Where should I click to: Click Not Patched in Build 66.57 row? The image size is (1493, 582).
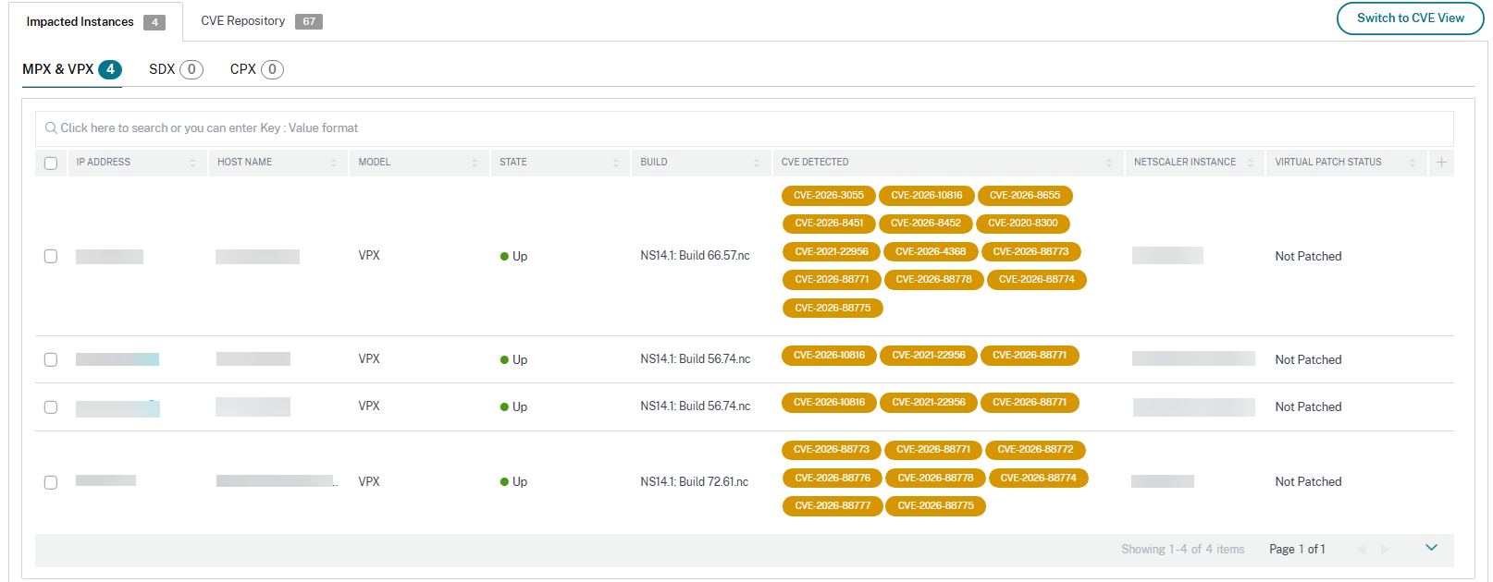(1308, 257)
